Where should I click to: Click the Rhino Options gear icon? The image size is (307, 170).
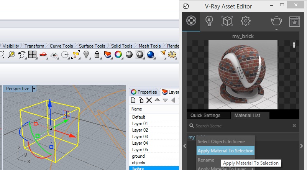[x=172, y=54]
